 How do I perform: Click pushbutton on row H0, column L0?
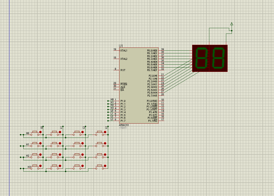(35, 133)
